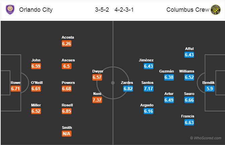The width and height of the screenshot is (225, 145).
Task: Select Guzmán's 6.38 rating badge
Action: (x=169, y=77)
